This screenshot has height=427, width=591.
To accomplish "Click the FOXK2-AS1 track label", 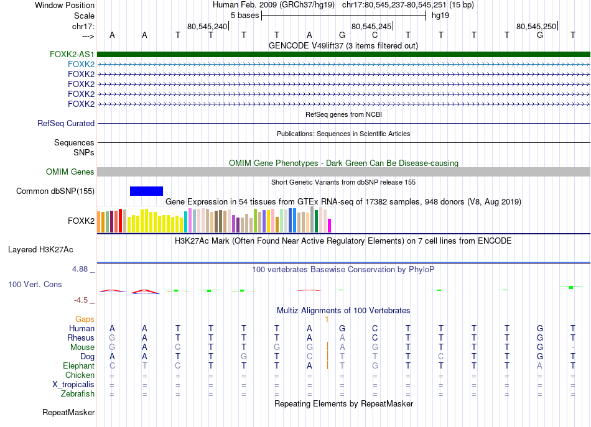I will pyautogui.click(x=72, y=54).
